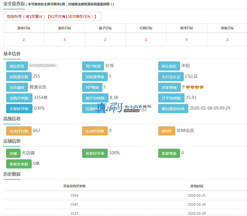The image size is (247, 216).
Task: Click the 255 activity points value
Action: pyautogui.click(x=36, y=76)
